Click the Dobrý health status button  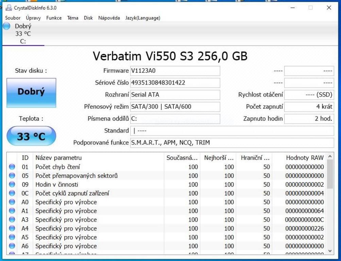pyautogui.click(x=31, y=92)
